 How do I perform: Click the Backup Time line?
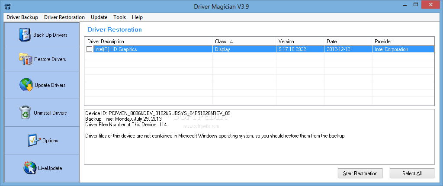[123, 119]
